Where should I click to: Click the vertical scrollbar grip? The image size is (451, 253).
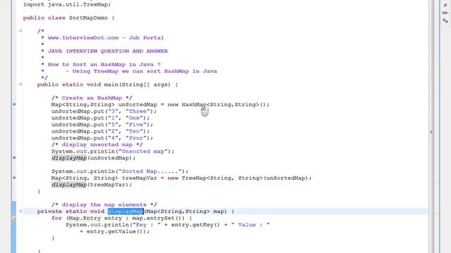click(431, 132)
